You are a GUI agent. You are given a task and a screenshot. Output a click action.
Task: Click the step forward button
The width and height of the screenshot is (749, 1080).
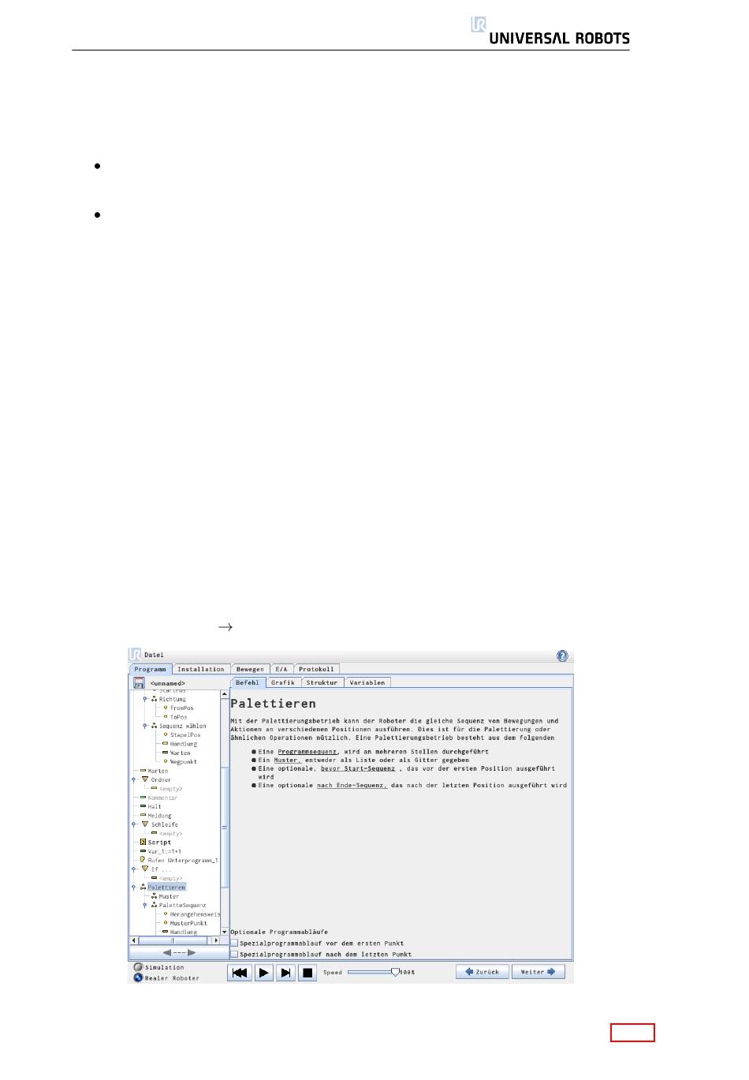coord(286,973)
